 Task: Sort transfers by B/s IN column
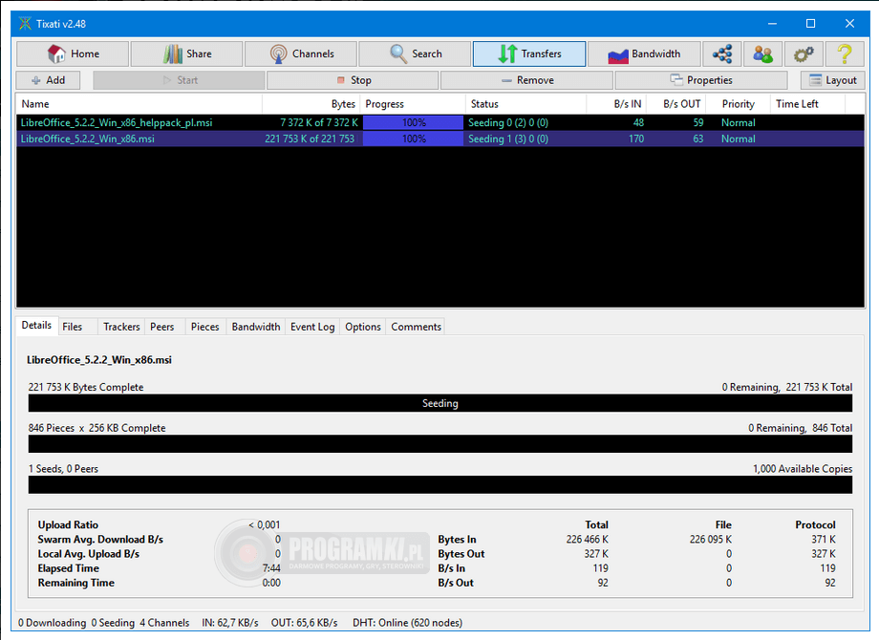coord(616,104)
